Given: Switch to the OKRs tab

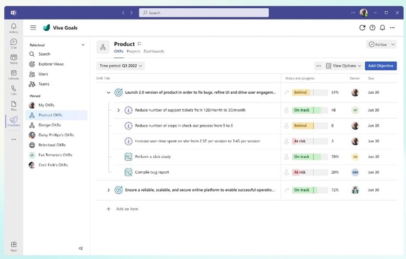Looking at the screenshot, I should tap(119, 51).
